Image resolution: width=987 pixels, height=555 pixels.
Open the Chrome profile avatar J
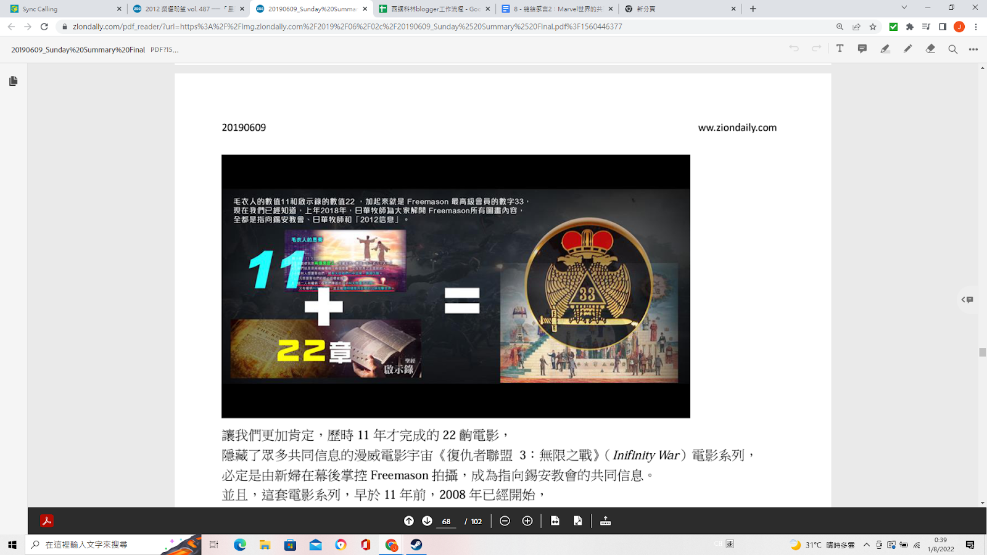(959, 27)
